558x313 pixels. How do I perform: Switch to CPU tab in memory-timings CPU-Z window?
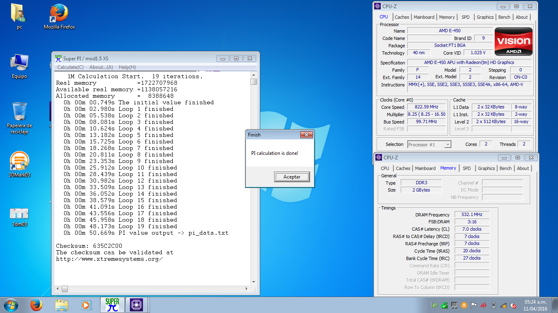pyautogui.click(x=385, y=168)
